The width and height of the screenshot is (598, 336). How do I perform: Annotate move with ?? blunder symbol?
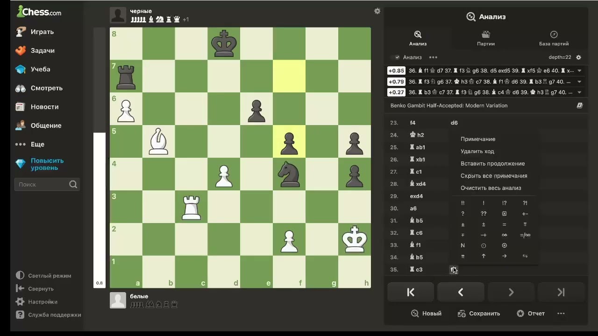[484, 214]
